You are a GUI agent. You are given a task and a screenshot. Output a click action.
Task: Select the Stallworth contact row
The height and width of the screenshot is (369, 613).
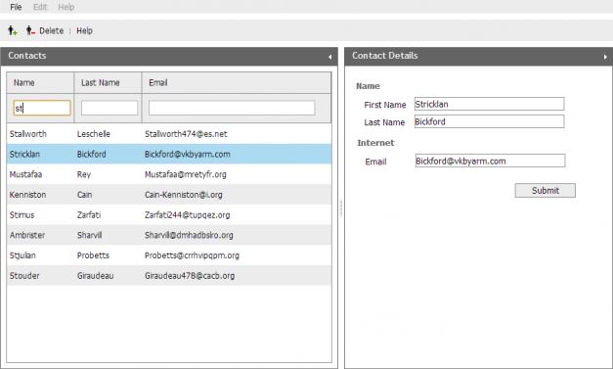pos(169,134)
